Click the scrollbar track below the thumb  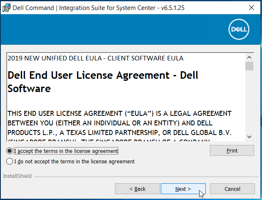click(250, 104)
